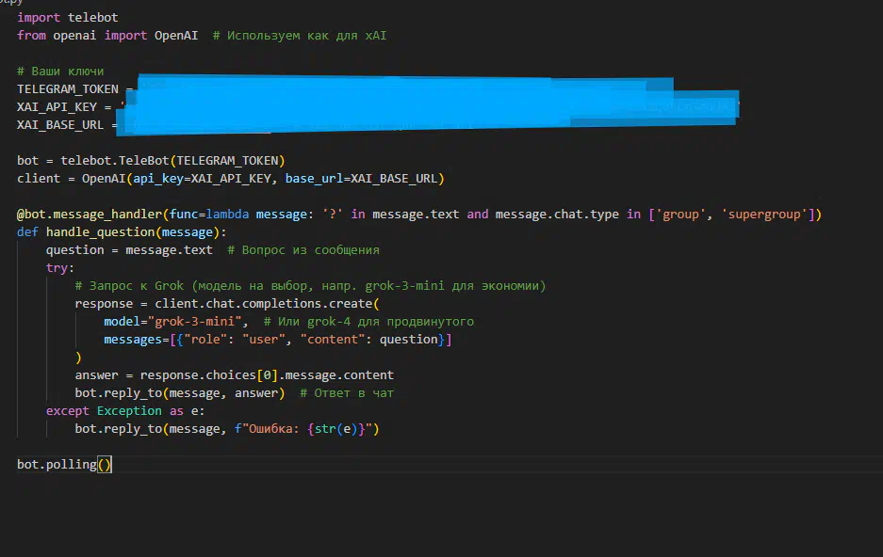The height and width of the screenshot is (557, 883).
Task: Click the "role" dictionary key
Action: coord(205,340)
